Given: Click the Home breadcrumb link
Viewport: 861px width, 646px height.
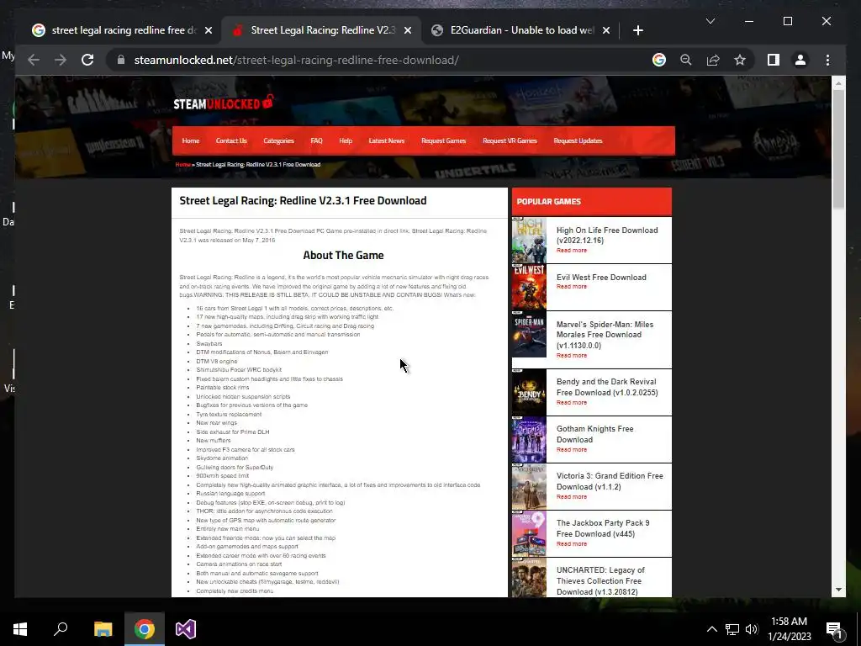Looking at the screenshot, I should coord(182,164).
